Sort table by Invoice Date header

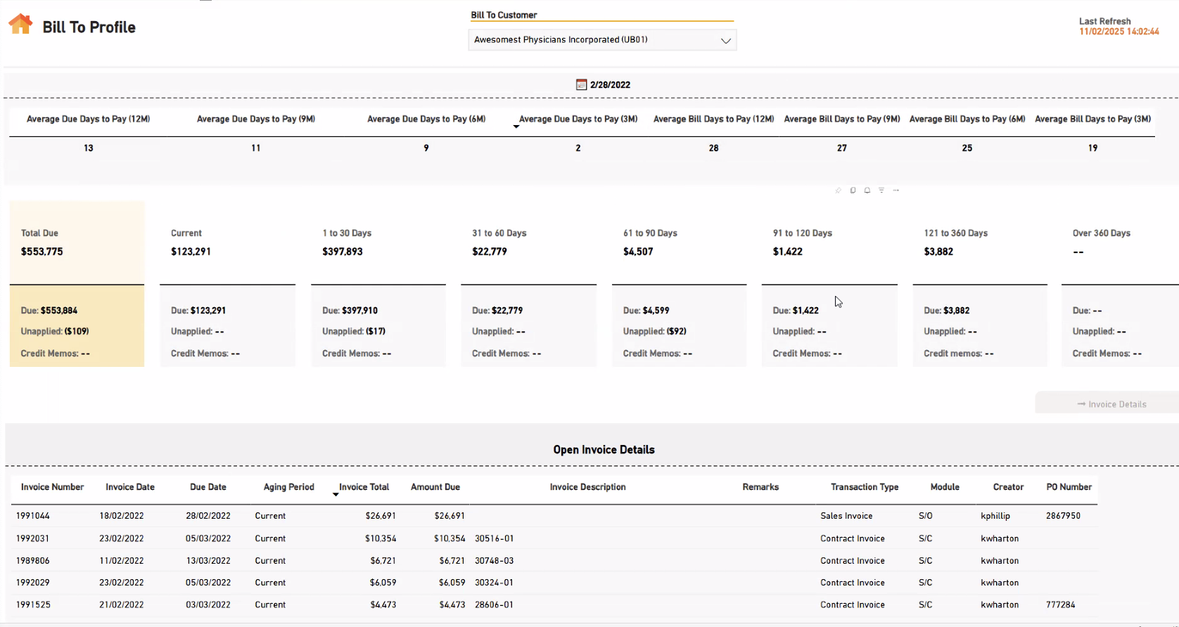click(130, 486)
